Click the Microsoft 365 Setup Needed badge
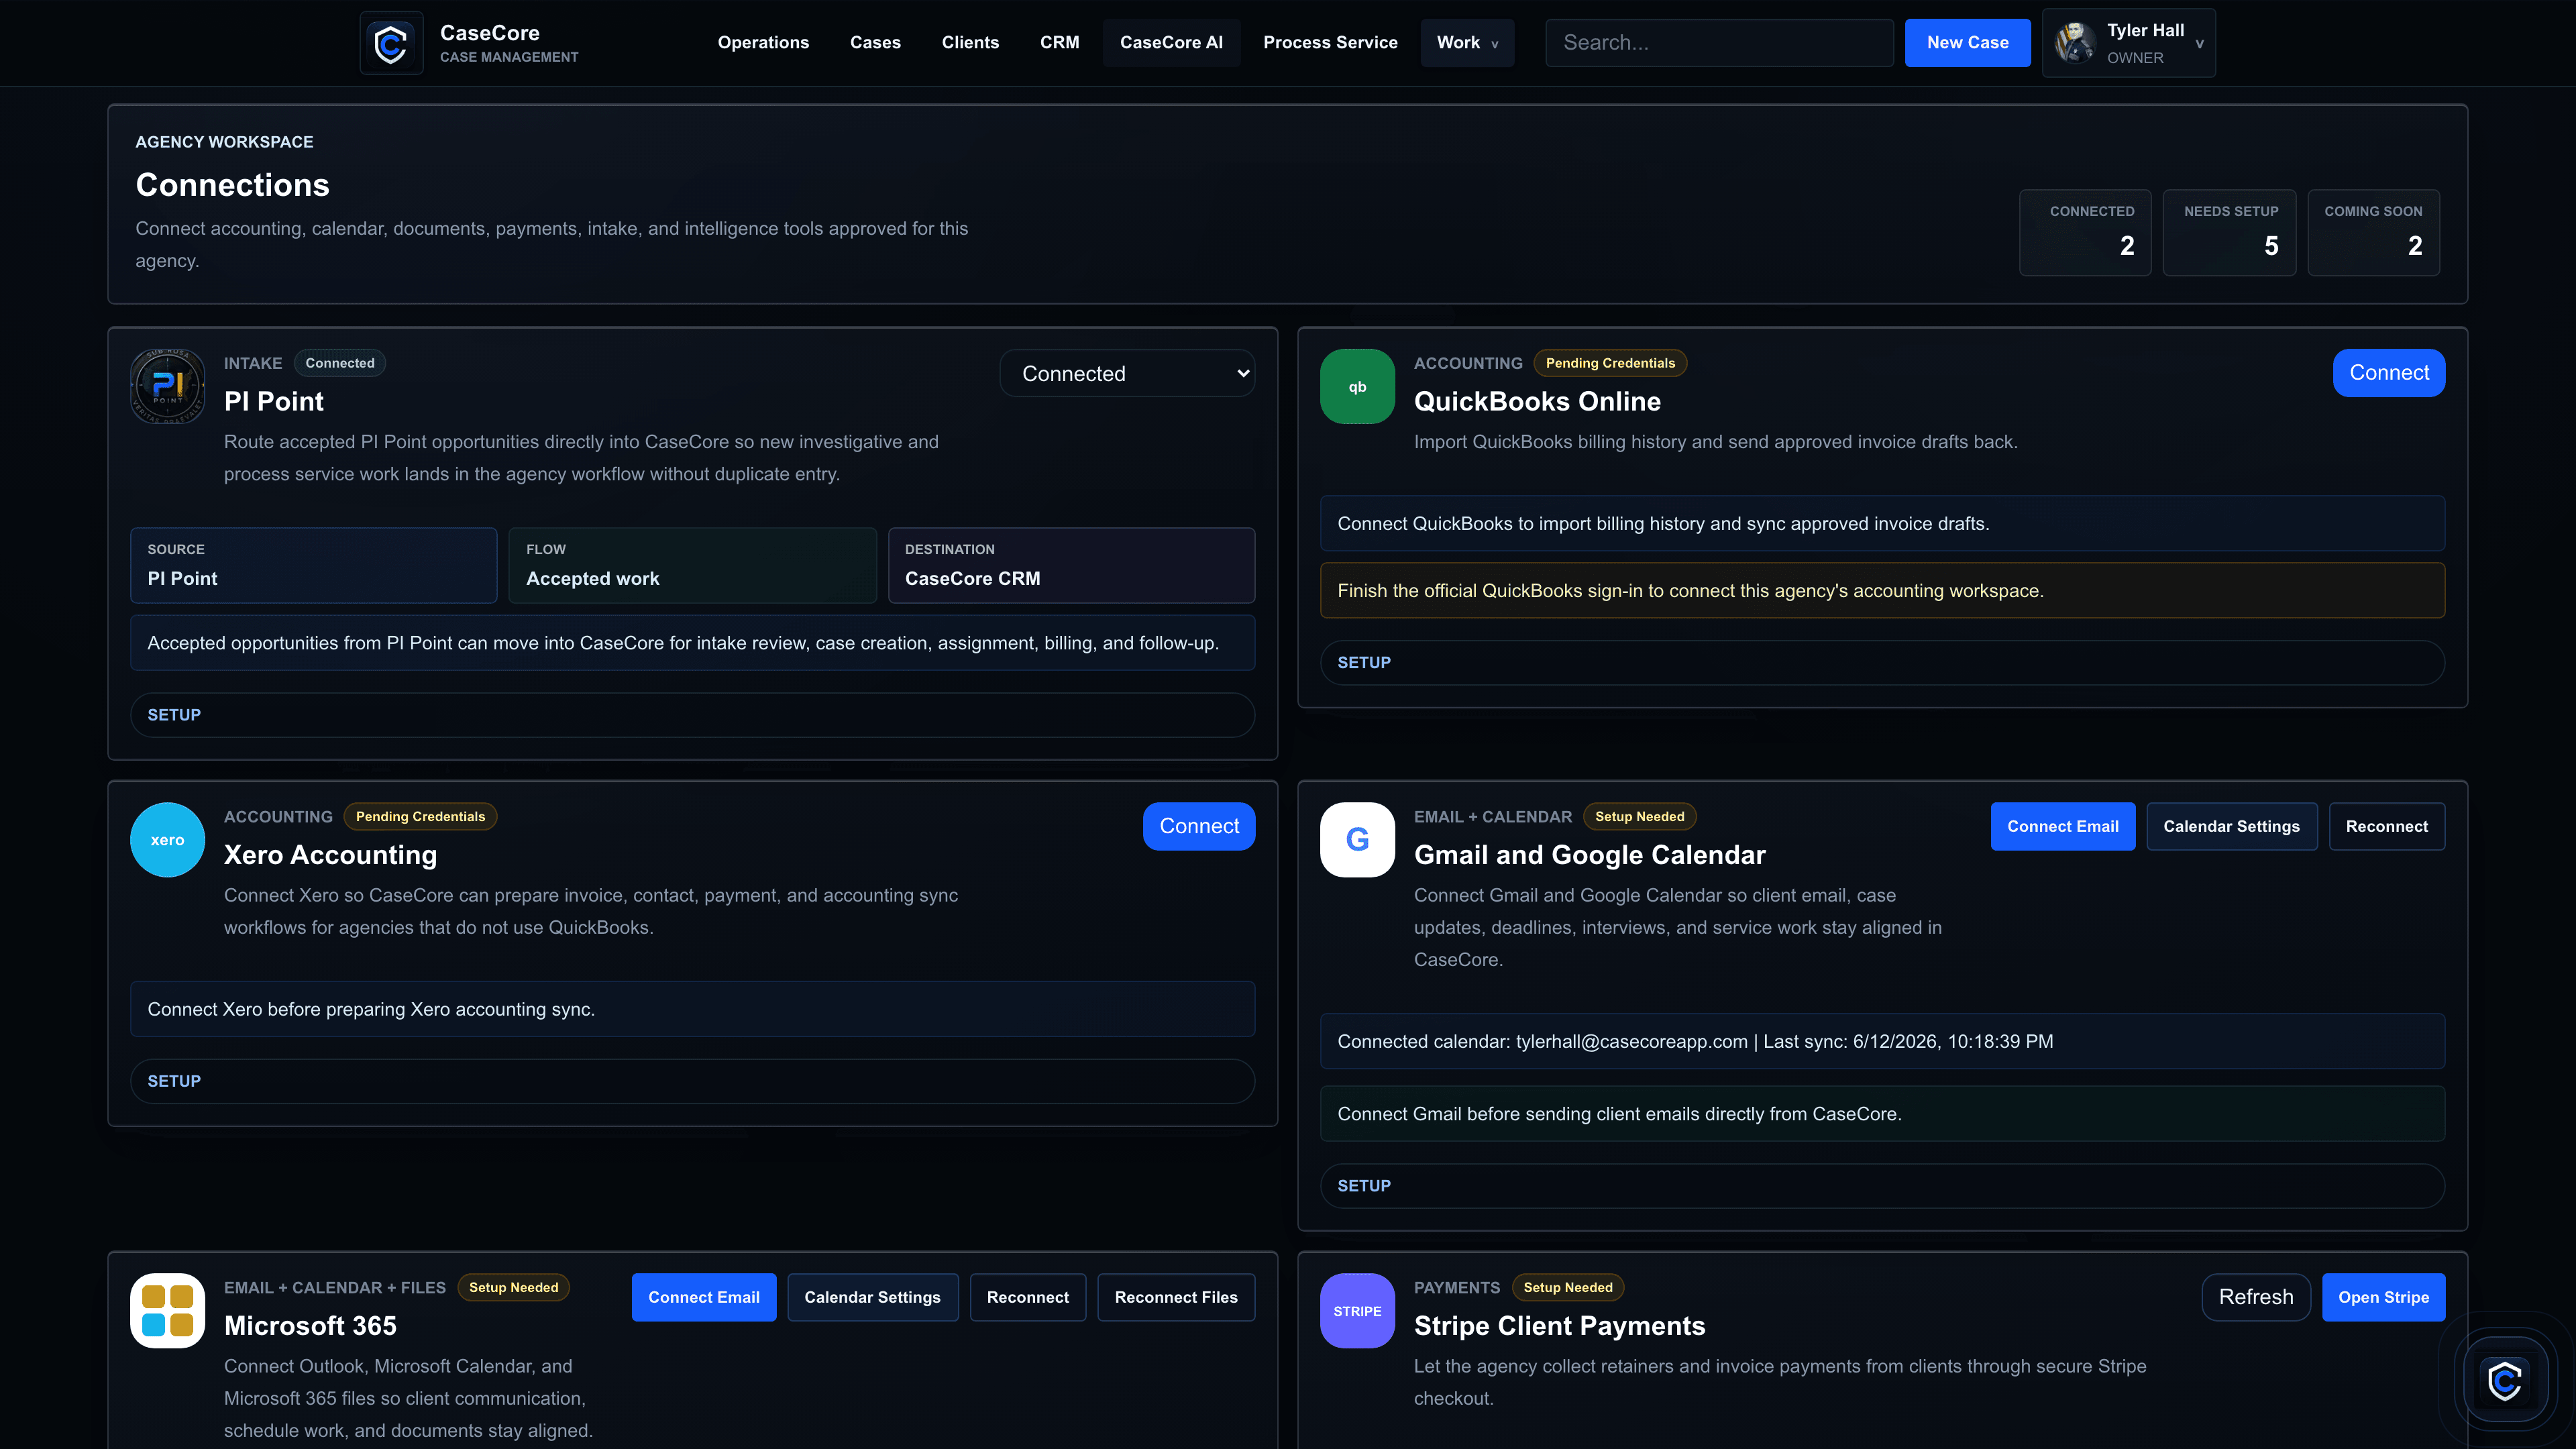The width and height of the screenshot is (2576, 1449). pos(513,1288)
